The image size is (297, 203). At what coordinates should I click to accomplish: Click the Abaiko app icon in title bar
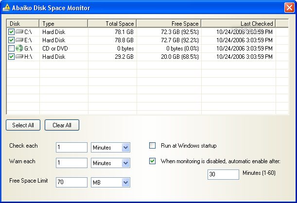(x=6, y=8)
